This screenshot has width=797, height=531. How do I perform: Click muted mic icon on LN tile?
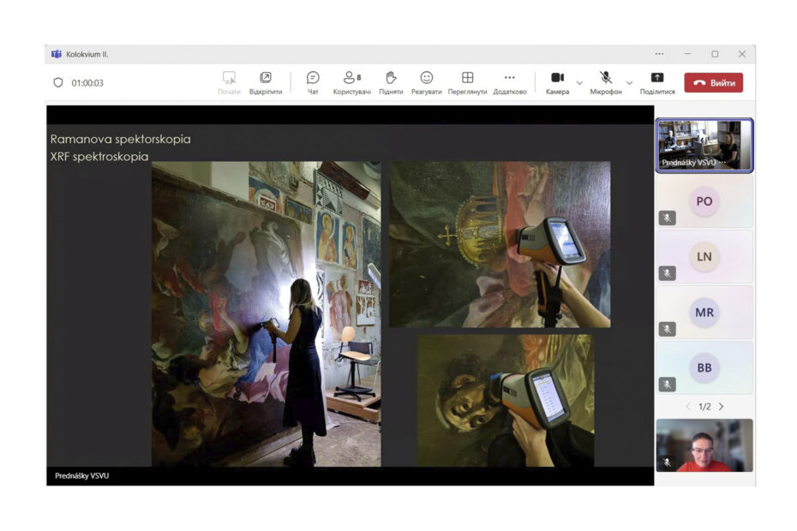pos(668,273)
